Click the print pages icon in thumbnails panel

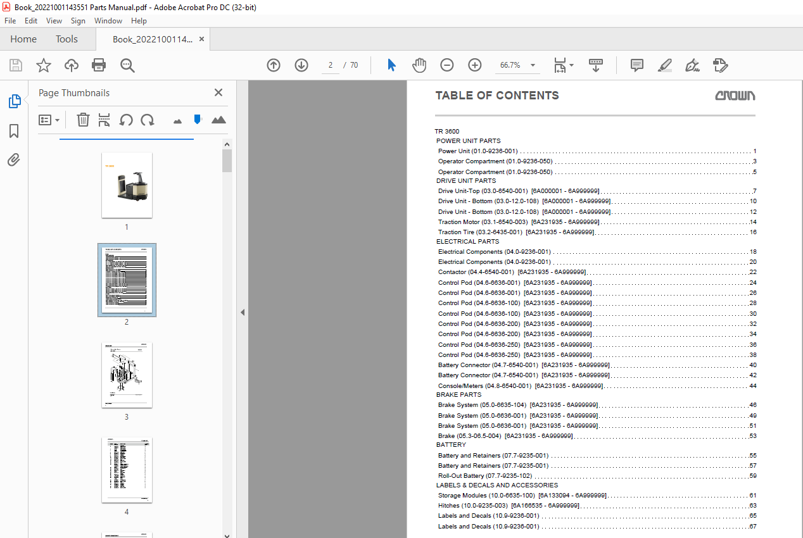104,120
